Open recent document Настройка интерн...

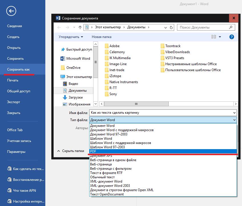pyautogui.click(x=26, y=201)
